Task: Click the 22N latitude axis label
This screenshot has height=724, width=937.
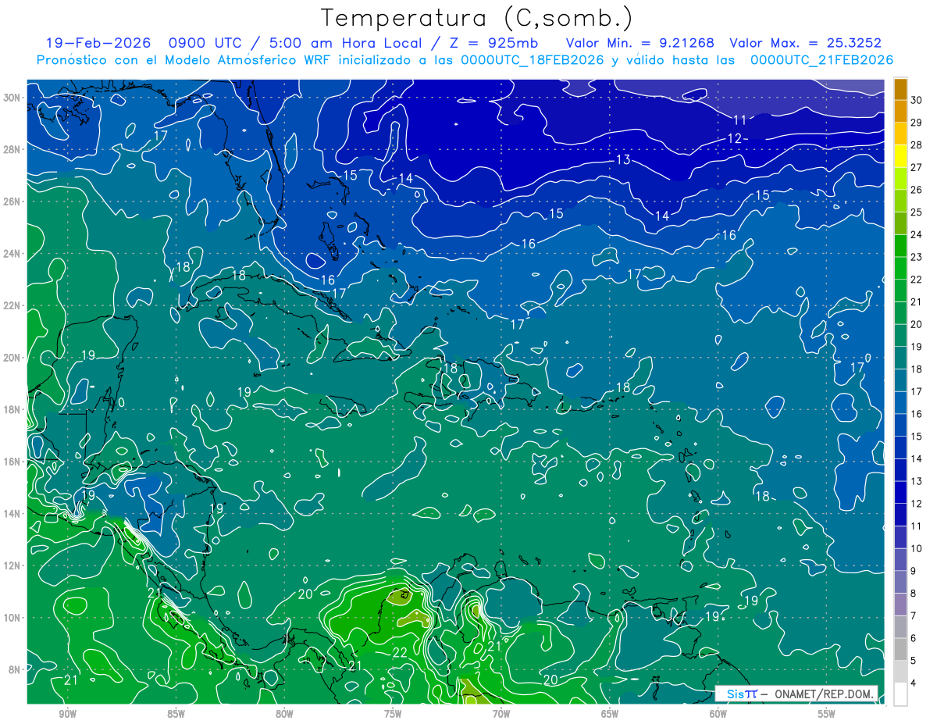Action: point(12,305)
